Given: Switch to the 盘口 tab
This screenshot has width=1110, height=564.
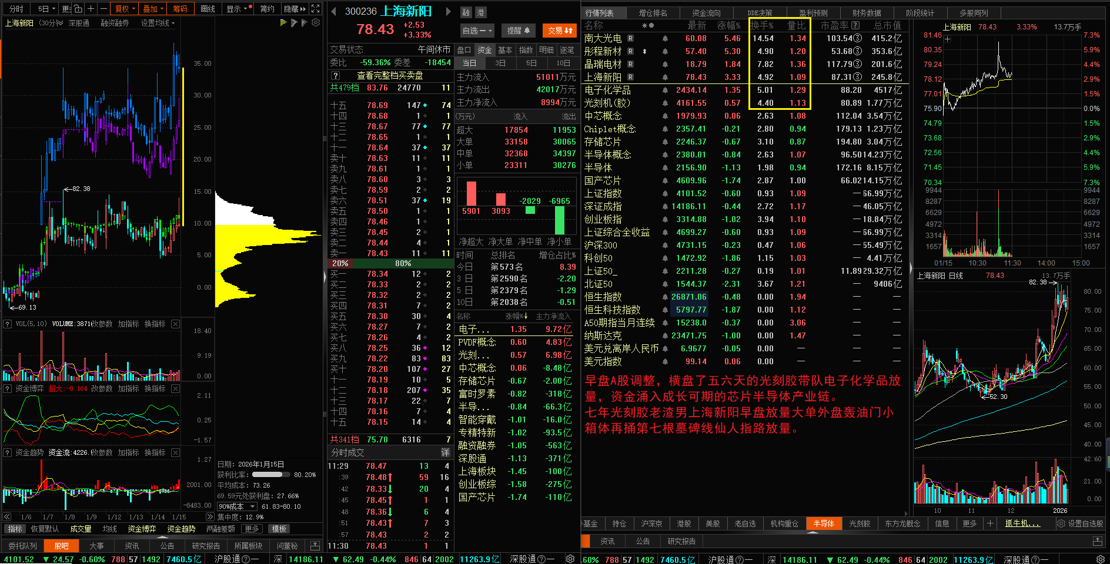Looking at the screenshot, I should 464,50.
